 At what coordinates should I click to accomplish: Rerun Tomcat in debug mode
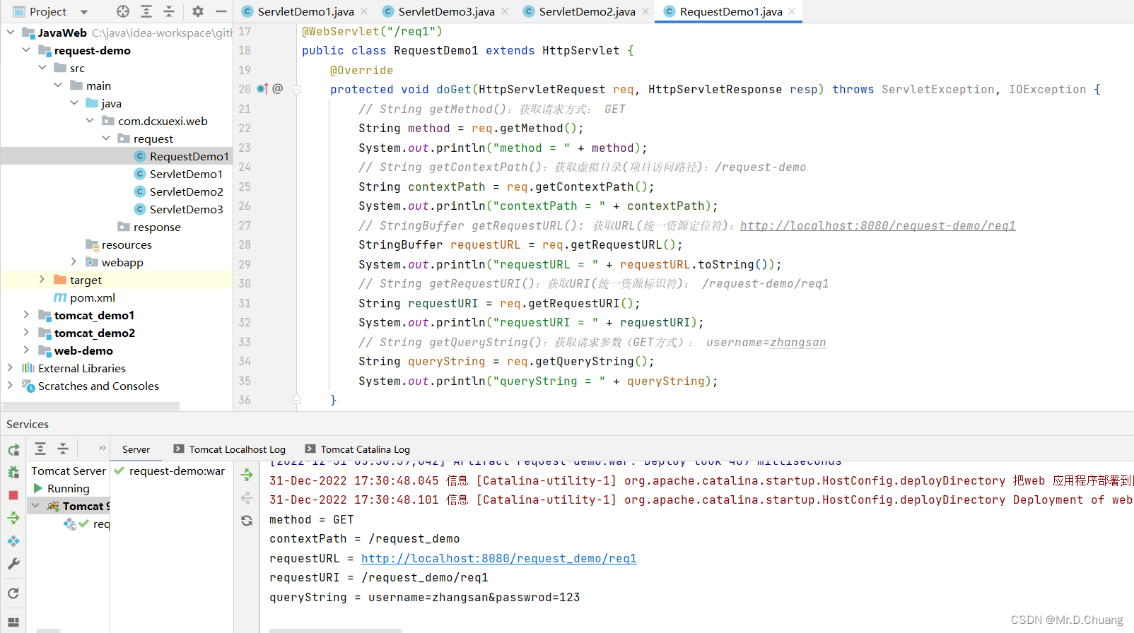13,473
